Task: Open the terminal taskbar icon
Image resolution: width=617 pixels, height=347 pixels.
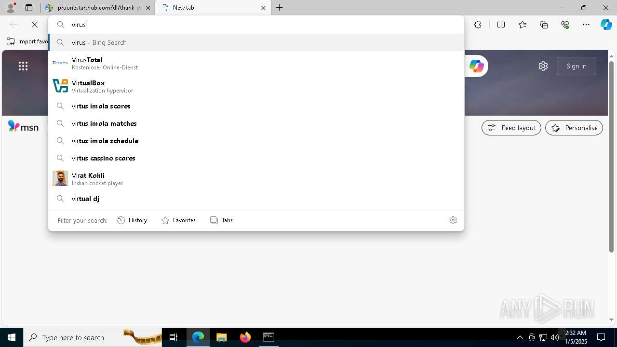Action: pyautogui.click(x=268, y=337)
